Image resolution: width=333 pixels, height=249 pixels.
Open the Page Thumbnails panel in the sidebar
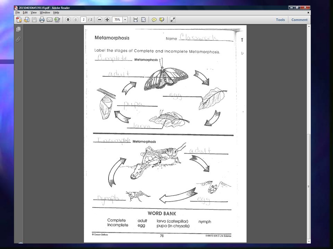click(18, 29)
